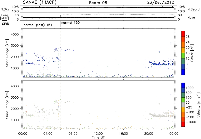Click the Velocity [m s-1] colorbar title
This screenshot has height=139, width=201.
[198, 105]
